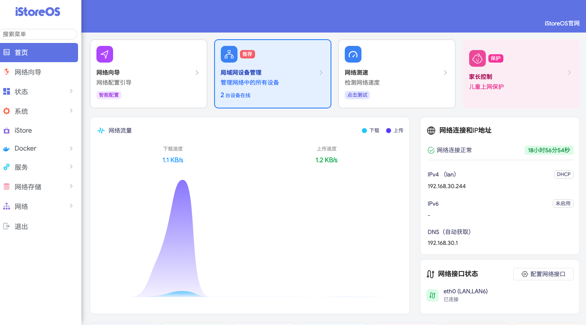Click the chevron on 网络测速 card
Viewport: 586px width, 325px height.
(445, 73)
